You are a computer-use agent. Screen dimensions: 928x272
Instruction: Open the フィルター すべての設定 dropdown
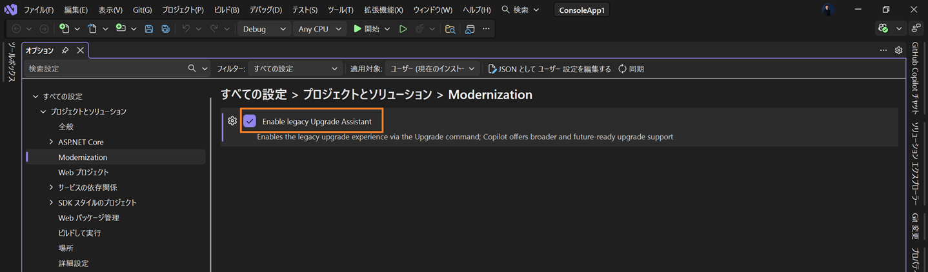(295, 69)
